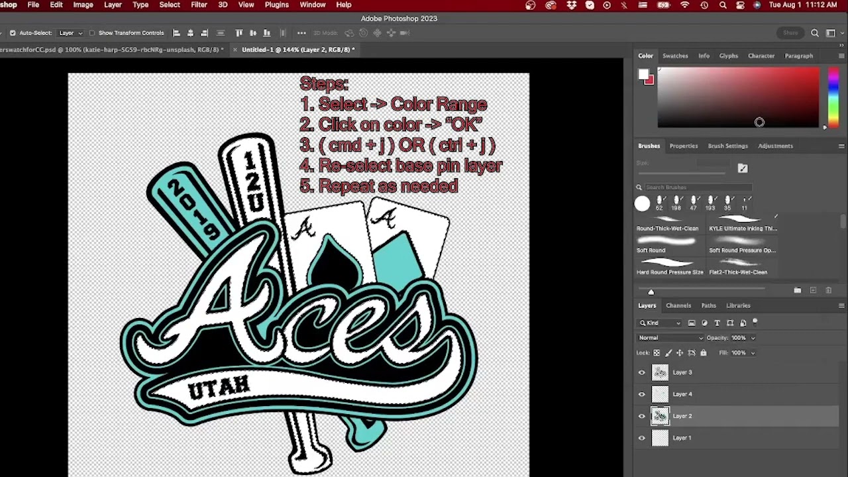Open the Filter menu
The width and height of the screenshot is (848, 477).
[199, 5]
